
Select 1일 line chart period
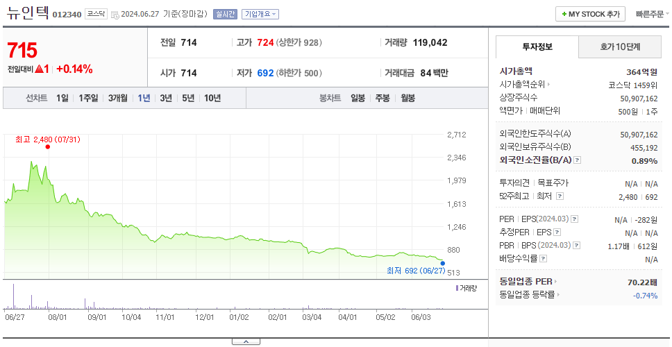point(62,98)
